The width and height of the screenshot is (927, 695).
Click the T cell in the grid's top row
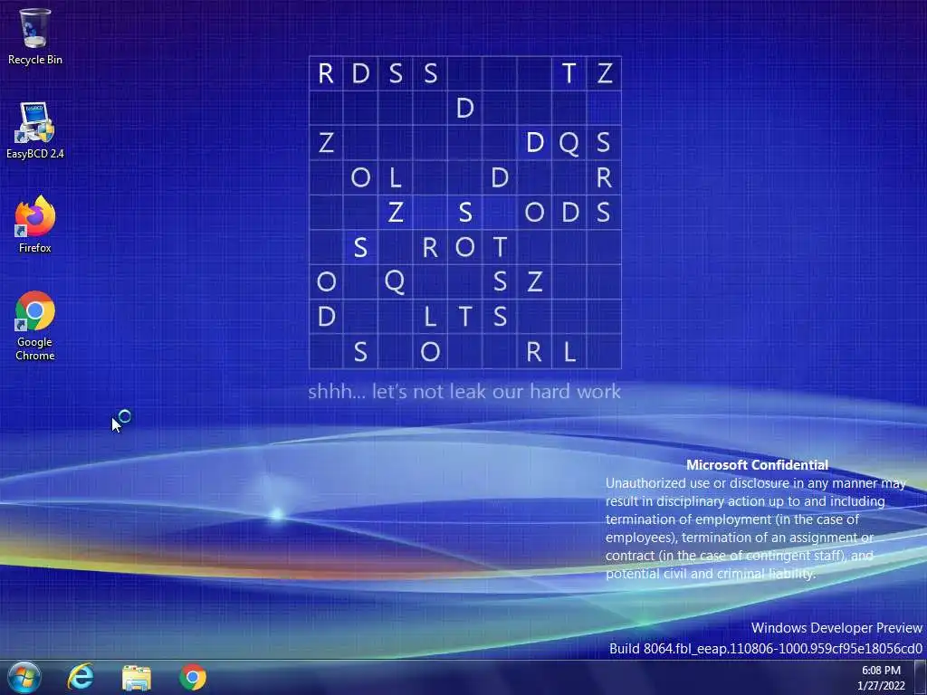click(x=569, y=73)
